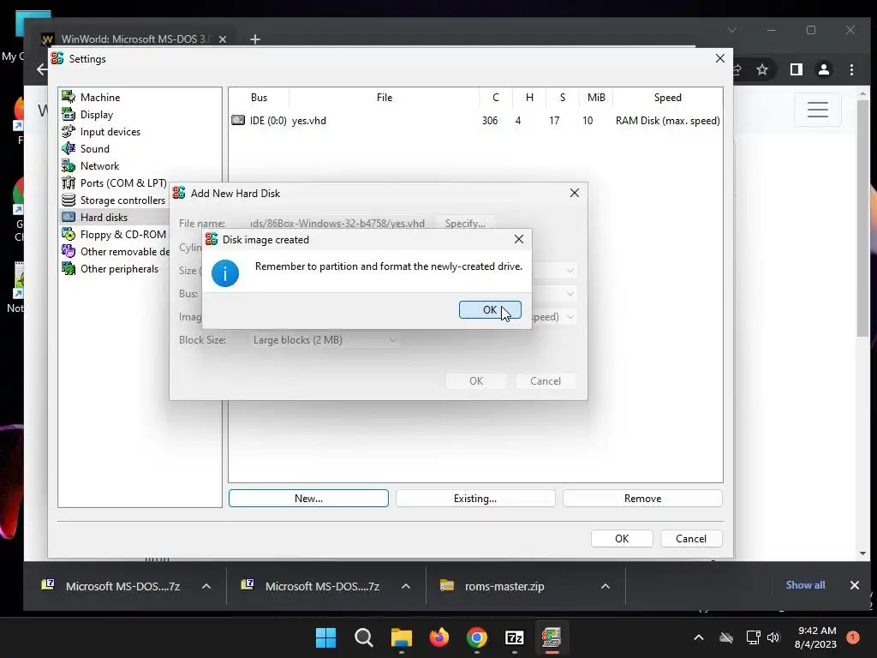877x658 pixels.
Task: Close the downloads bar
Action: coord(855,584)
